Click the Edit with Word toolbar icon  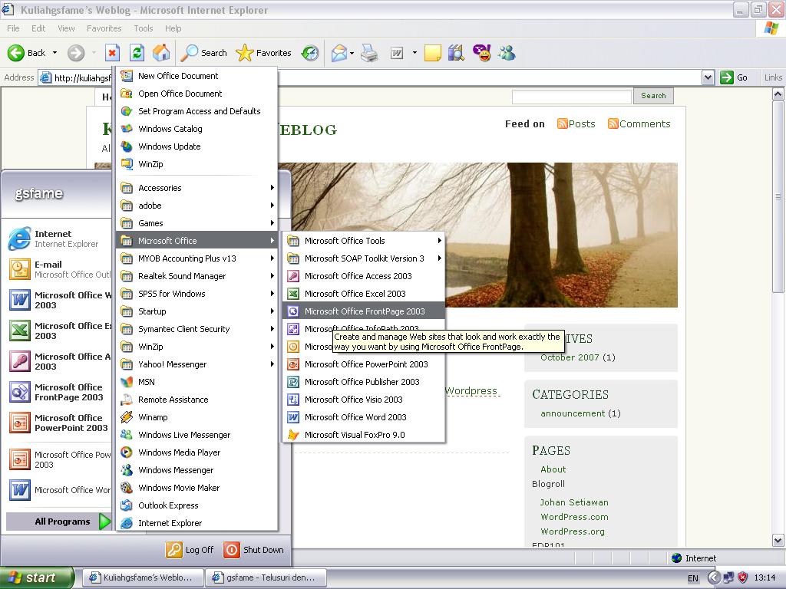(397, 53)
